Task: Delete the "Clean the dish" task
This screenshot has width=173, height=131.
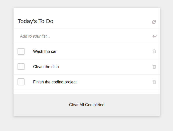Action: click(x=154, y=67)
